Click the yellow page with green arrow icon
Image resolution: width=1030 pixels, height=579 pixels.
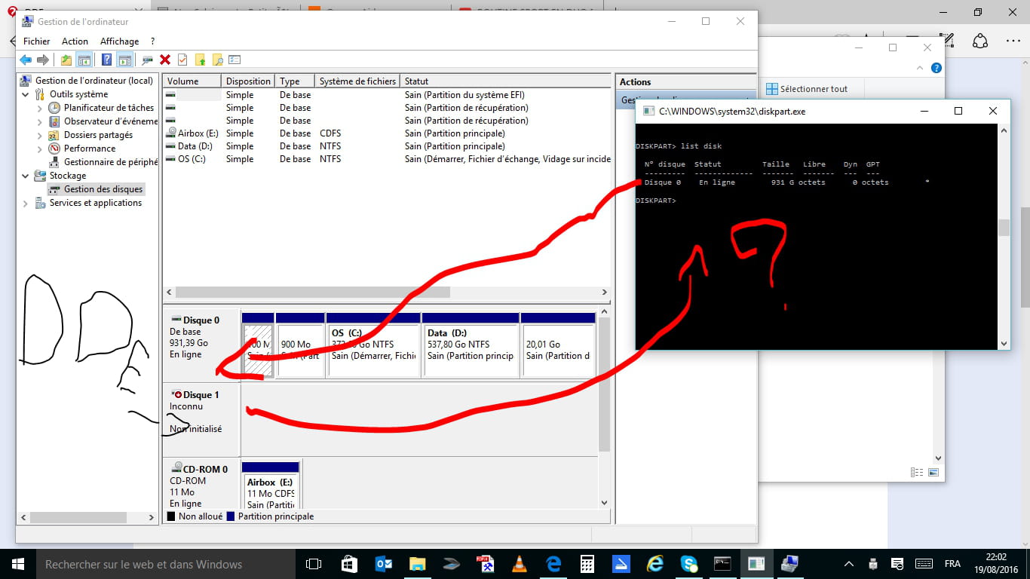200,60
